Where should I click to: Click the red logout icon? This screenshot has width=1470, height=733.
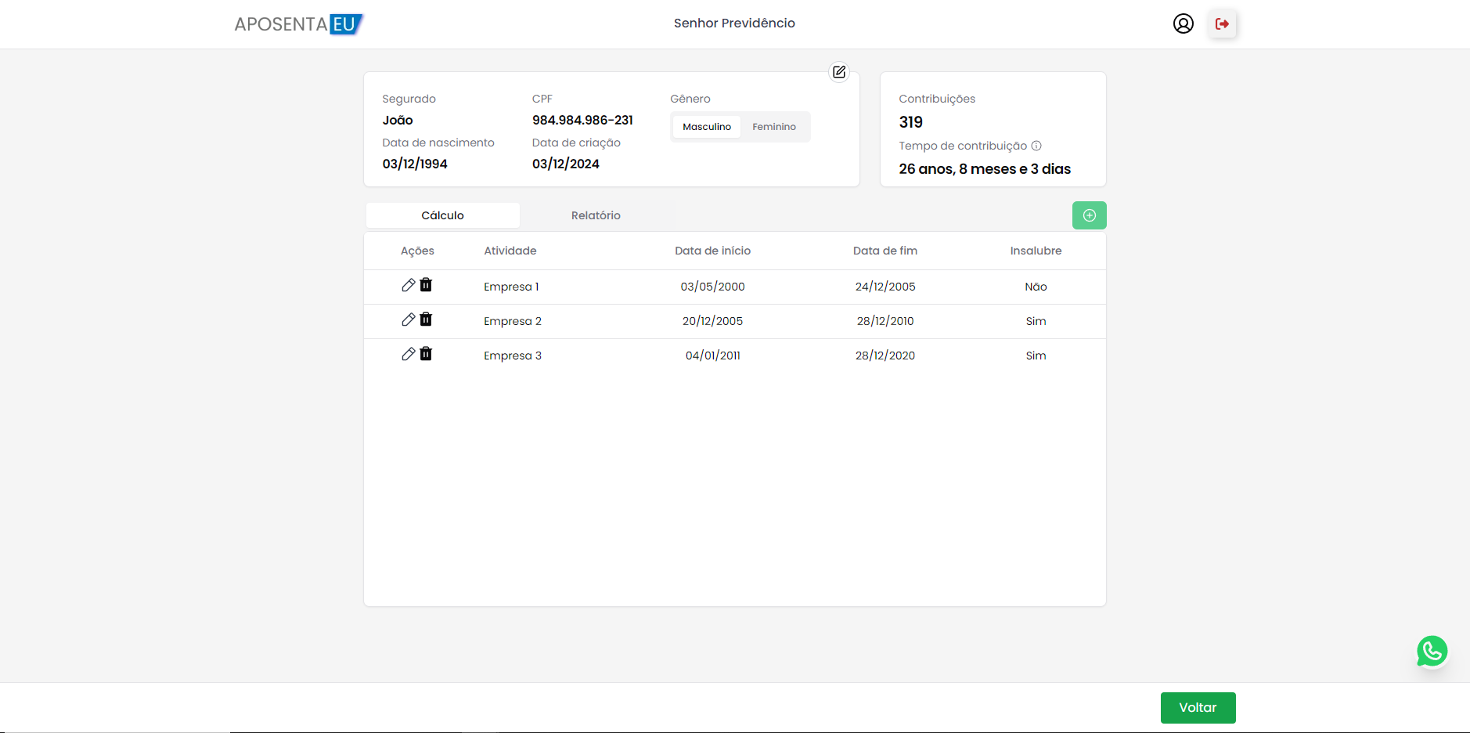click(1222, 23)
